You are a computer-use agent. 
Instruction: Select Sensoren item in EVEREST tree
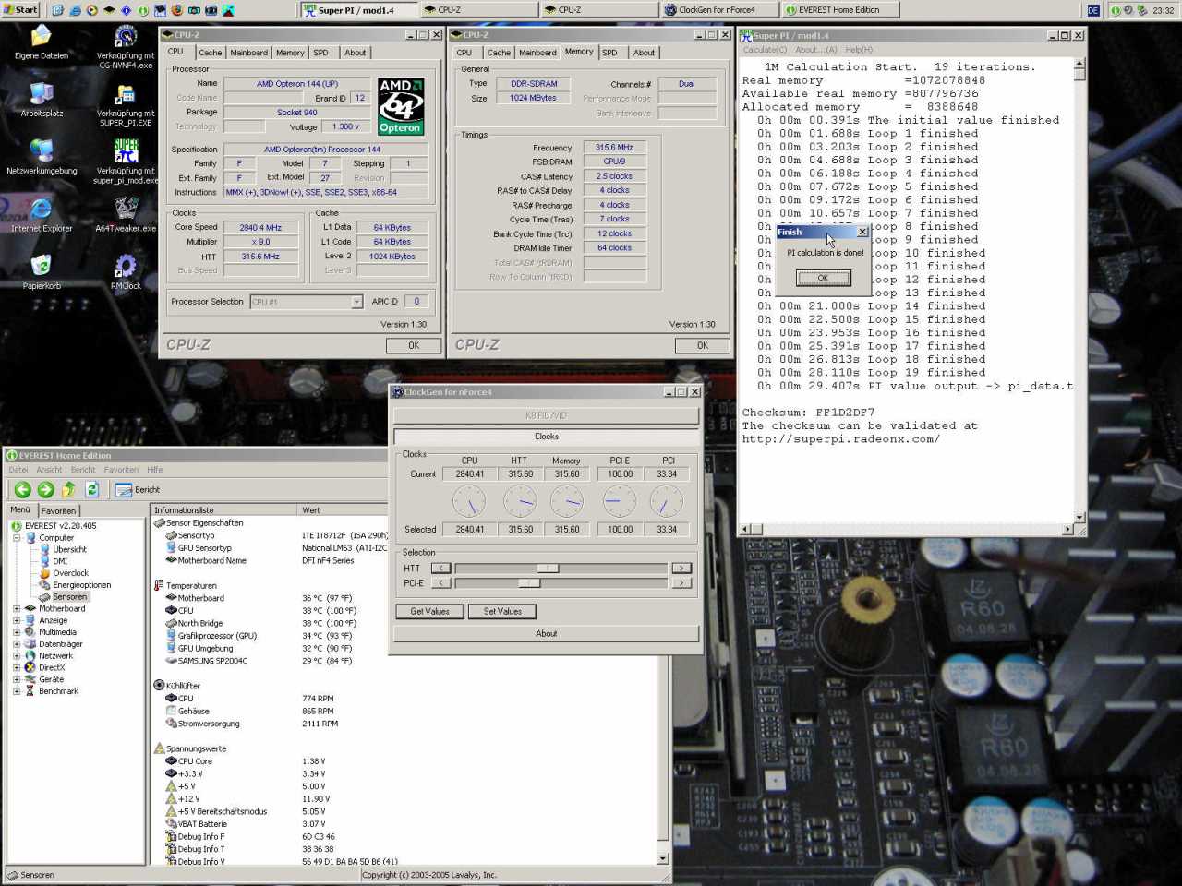coord(69,597)
